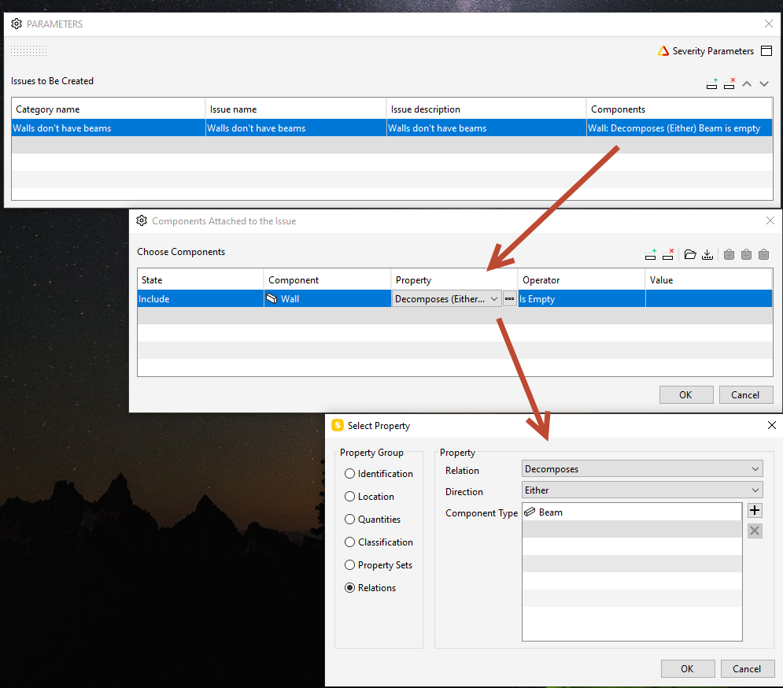Close the Select Property dialog

tap(771, 425)
